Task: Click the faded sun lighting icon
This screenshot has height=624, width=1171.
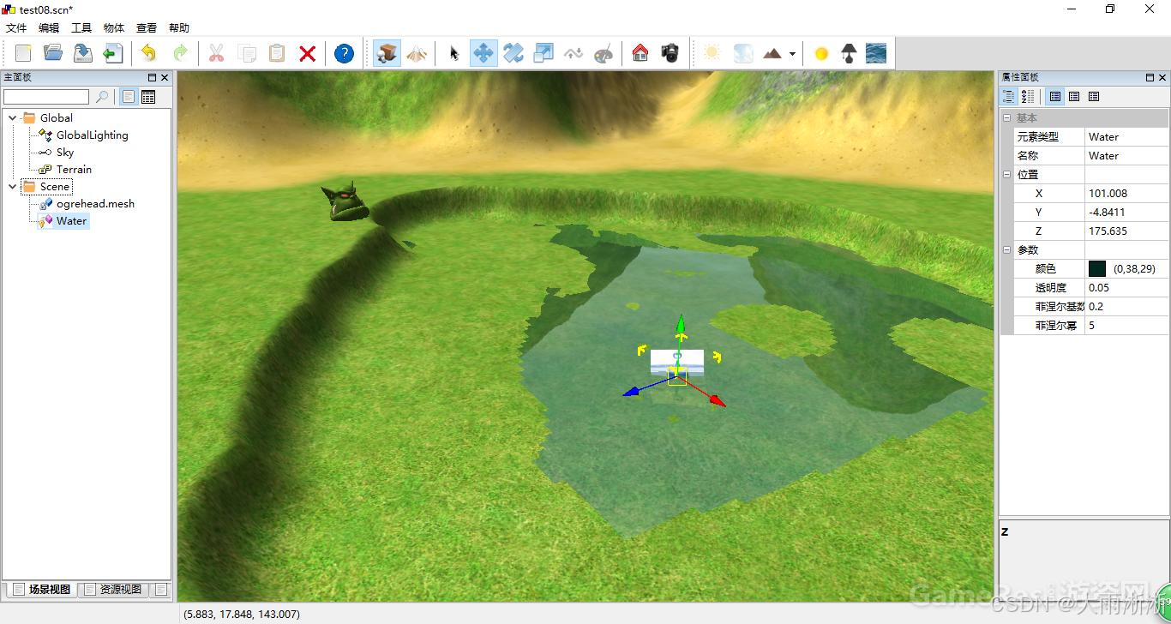Action: [x=712, y=53]
